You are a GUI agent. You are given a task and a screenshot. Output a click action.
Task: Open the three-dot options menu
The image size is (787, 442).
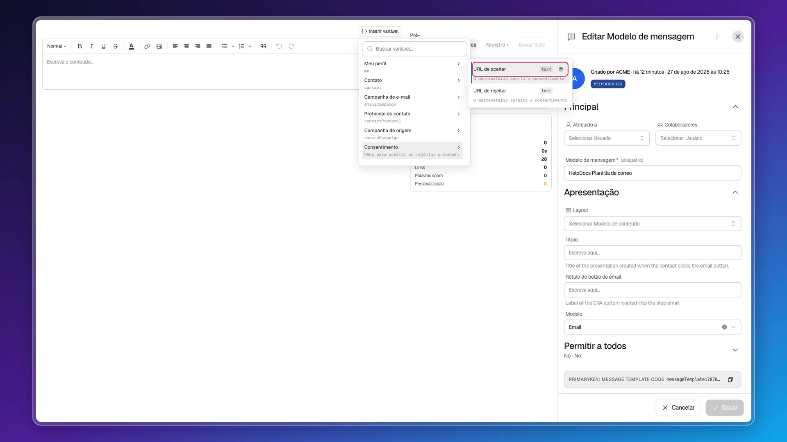pyautogui.click(x=717, y=36)
